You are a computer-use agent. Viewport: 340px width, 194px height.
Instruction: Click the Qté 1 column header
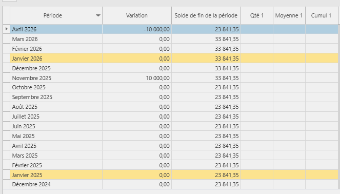257,15
